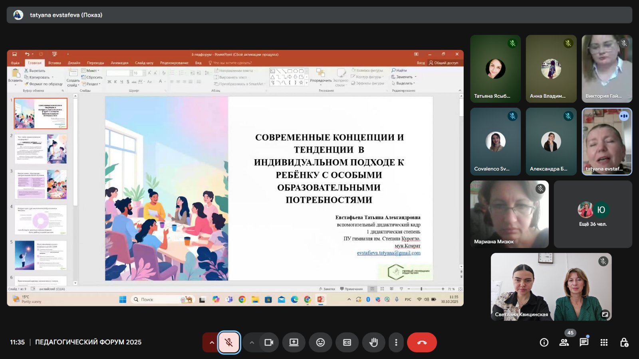Open the chat messages panel

pos(584,342)
